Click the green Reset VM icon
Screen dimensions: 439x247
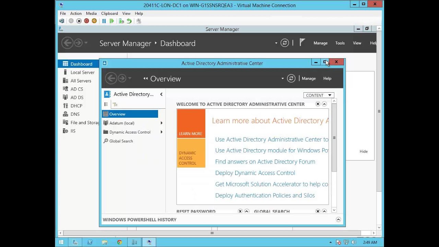tap(112, 21)
